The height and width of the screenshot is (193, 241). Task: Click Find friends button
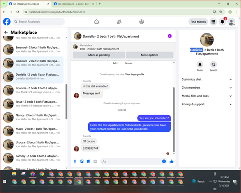coord(198,22)
